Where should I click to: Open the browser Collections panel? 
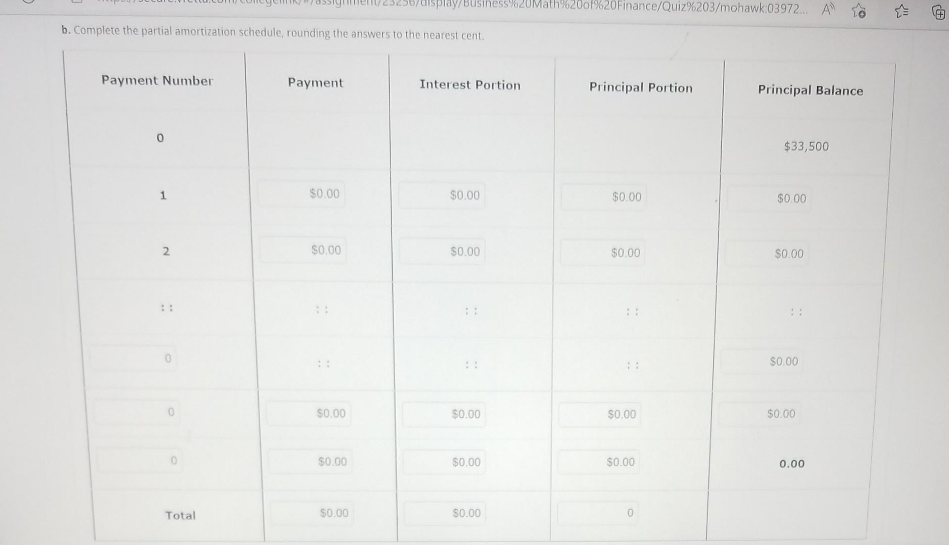[939, 12]
